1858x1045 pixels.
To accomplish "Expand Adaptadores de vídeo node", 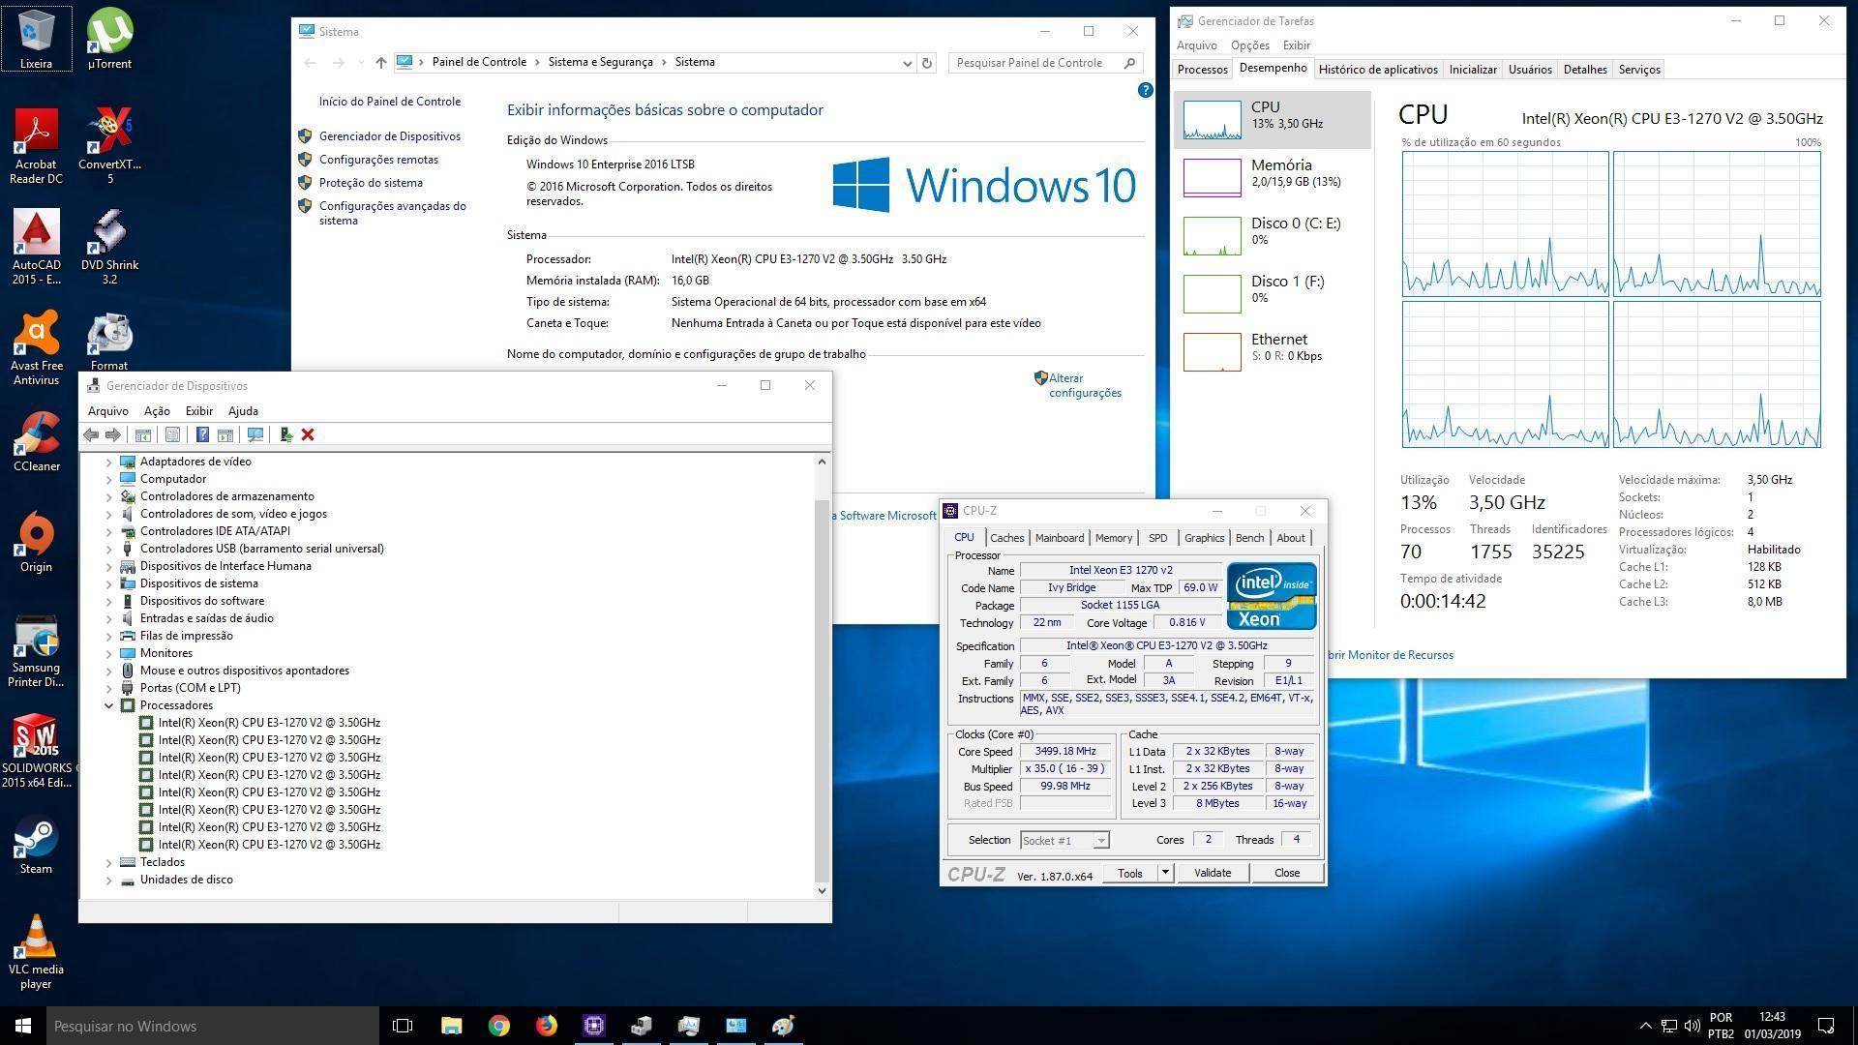I will [x=109, y=463].
